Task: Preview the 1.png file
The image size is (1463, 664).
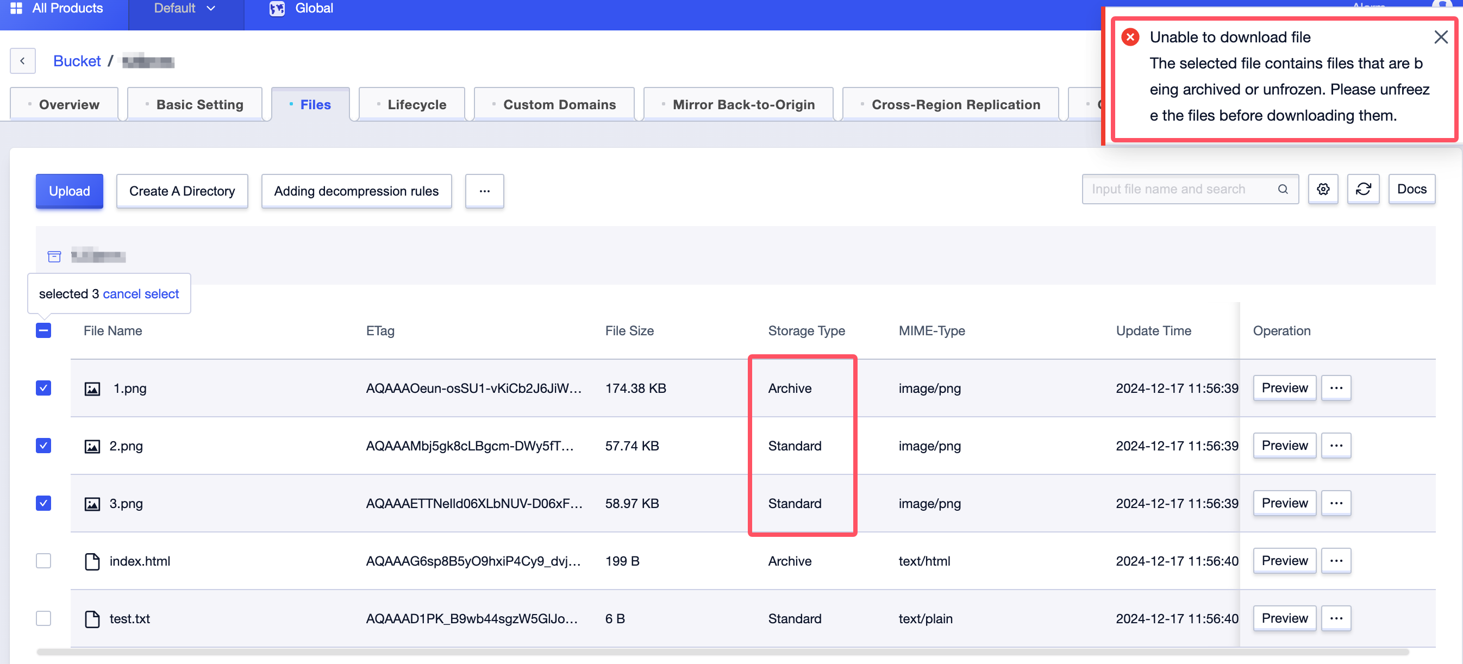Action: [1285, 388]
